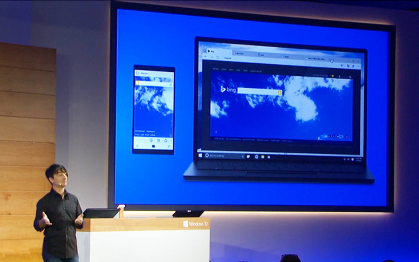
Task: Open the Windows Start button on laptop taskbar
Action: tap(200, 155)
